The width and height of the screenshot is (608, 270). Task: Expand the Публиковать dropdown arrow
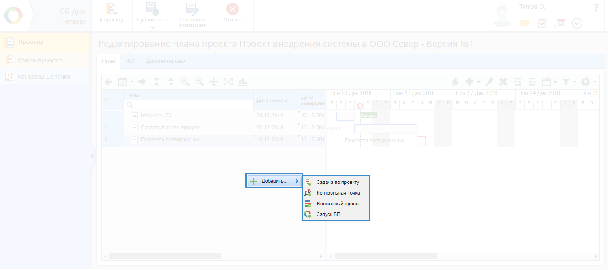click(x=153, y=27)
